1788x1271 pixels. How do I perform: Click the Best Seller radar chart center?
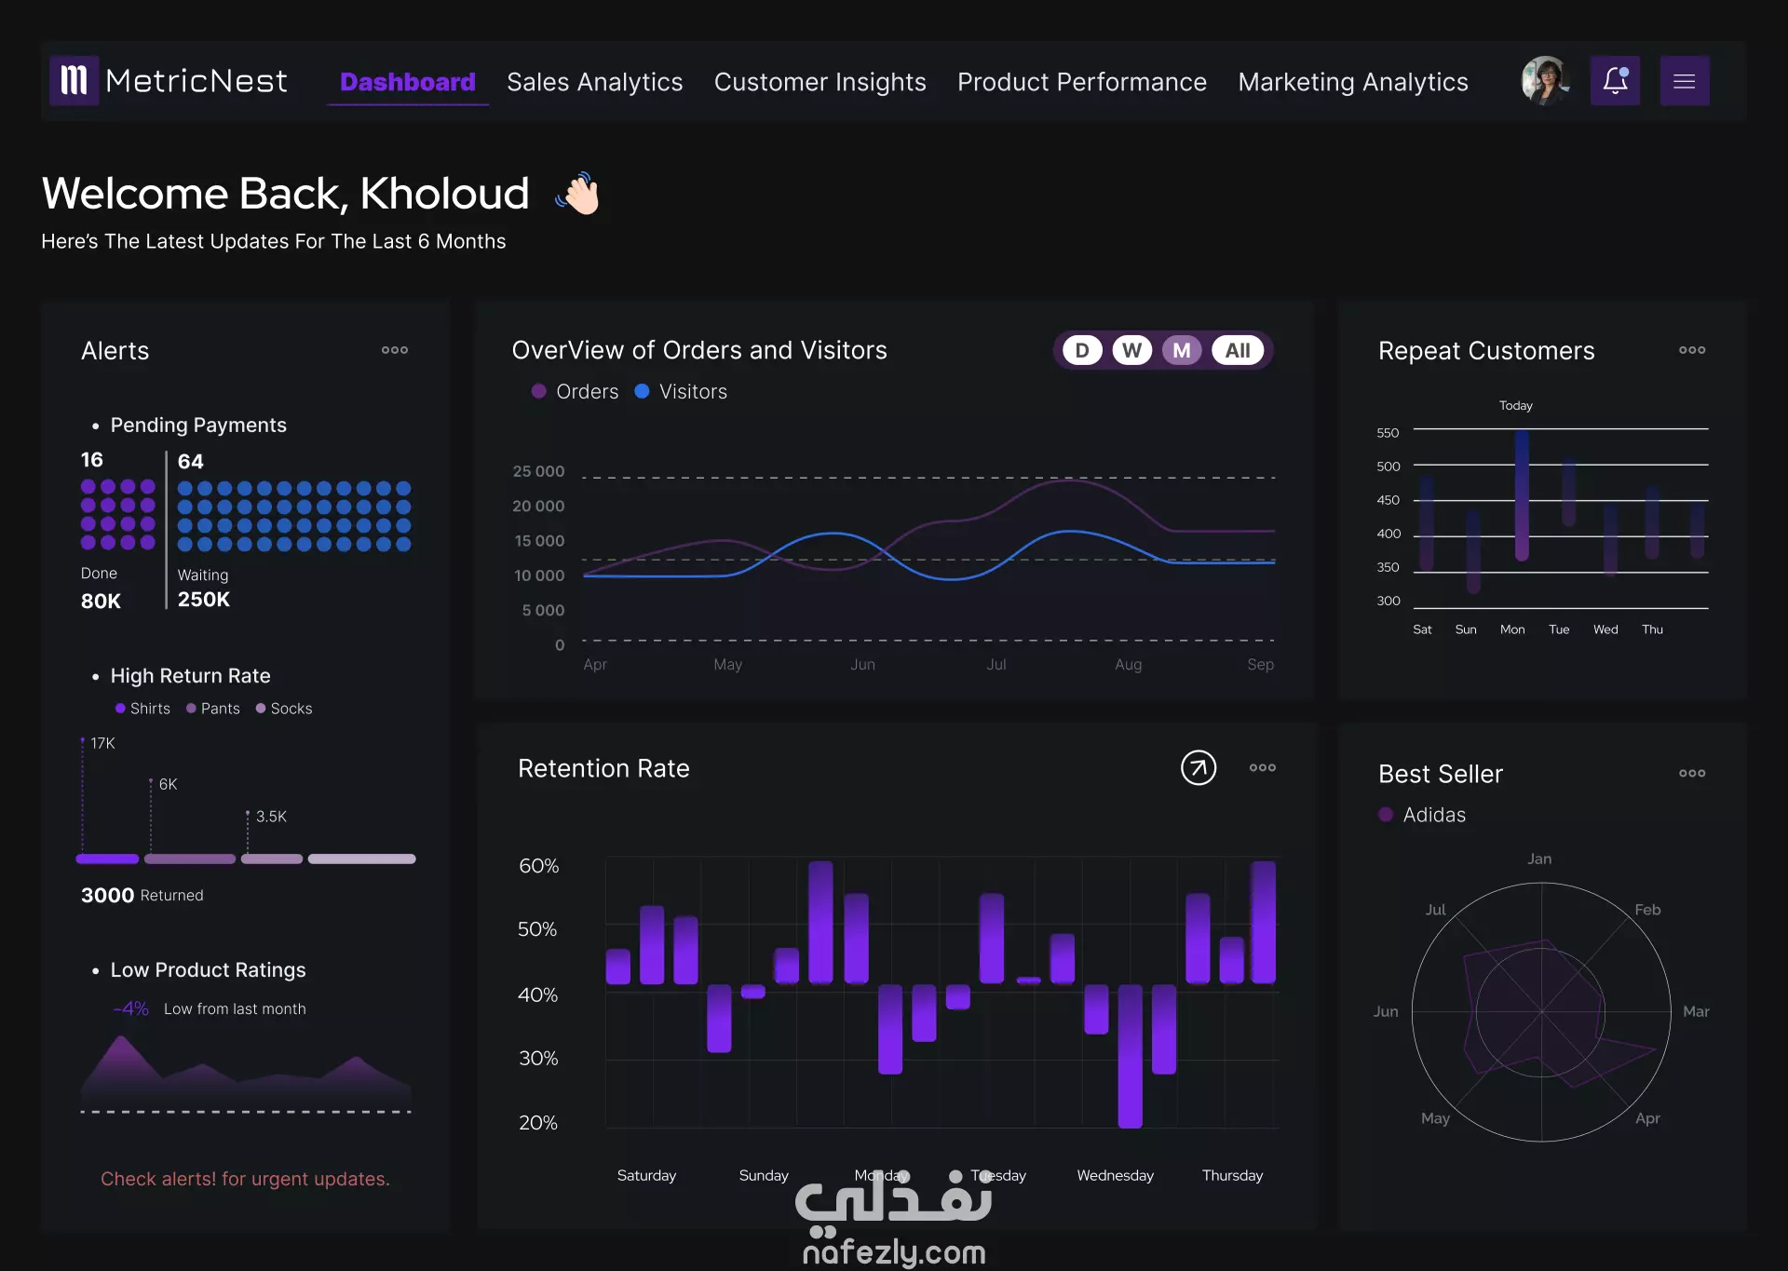[1541, 1011]
